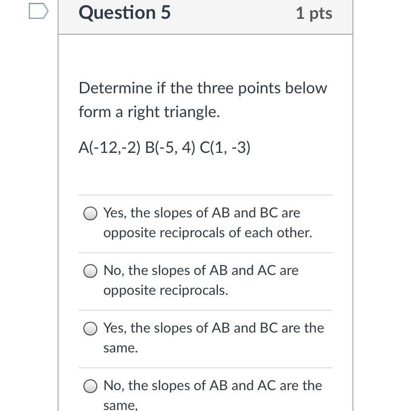Click answer text 'No, the slopes of AB and AC are opposite reciprocals'

(201, 271)
